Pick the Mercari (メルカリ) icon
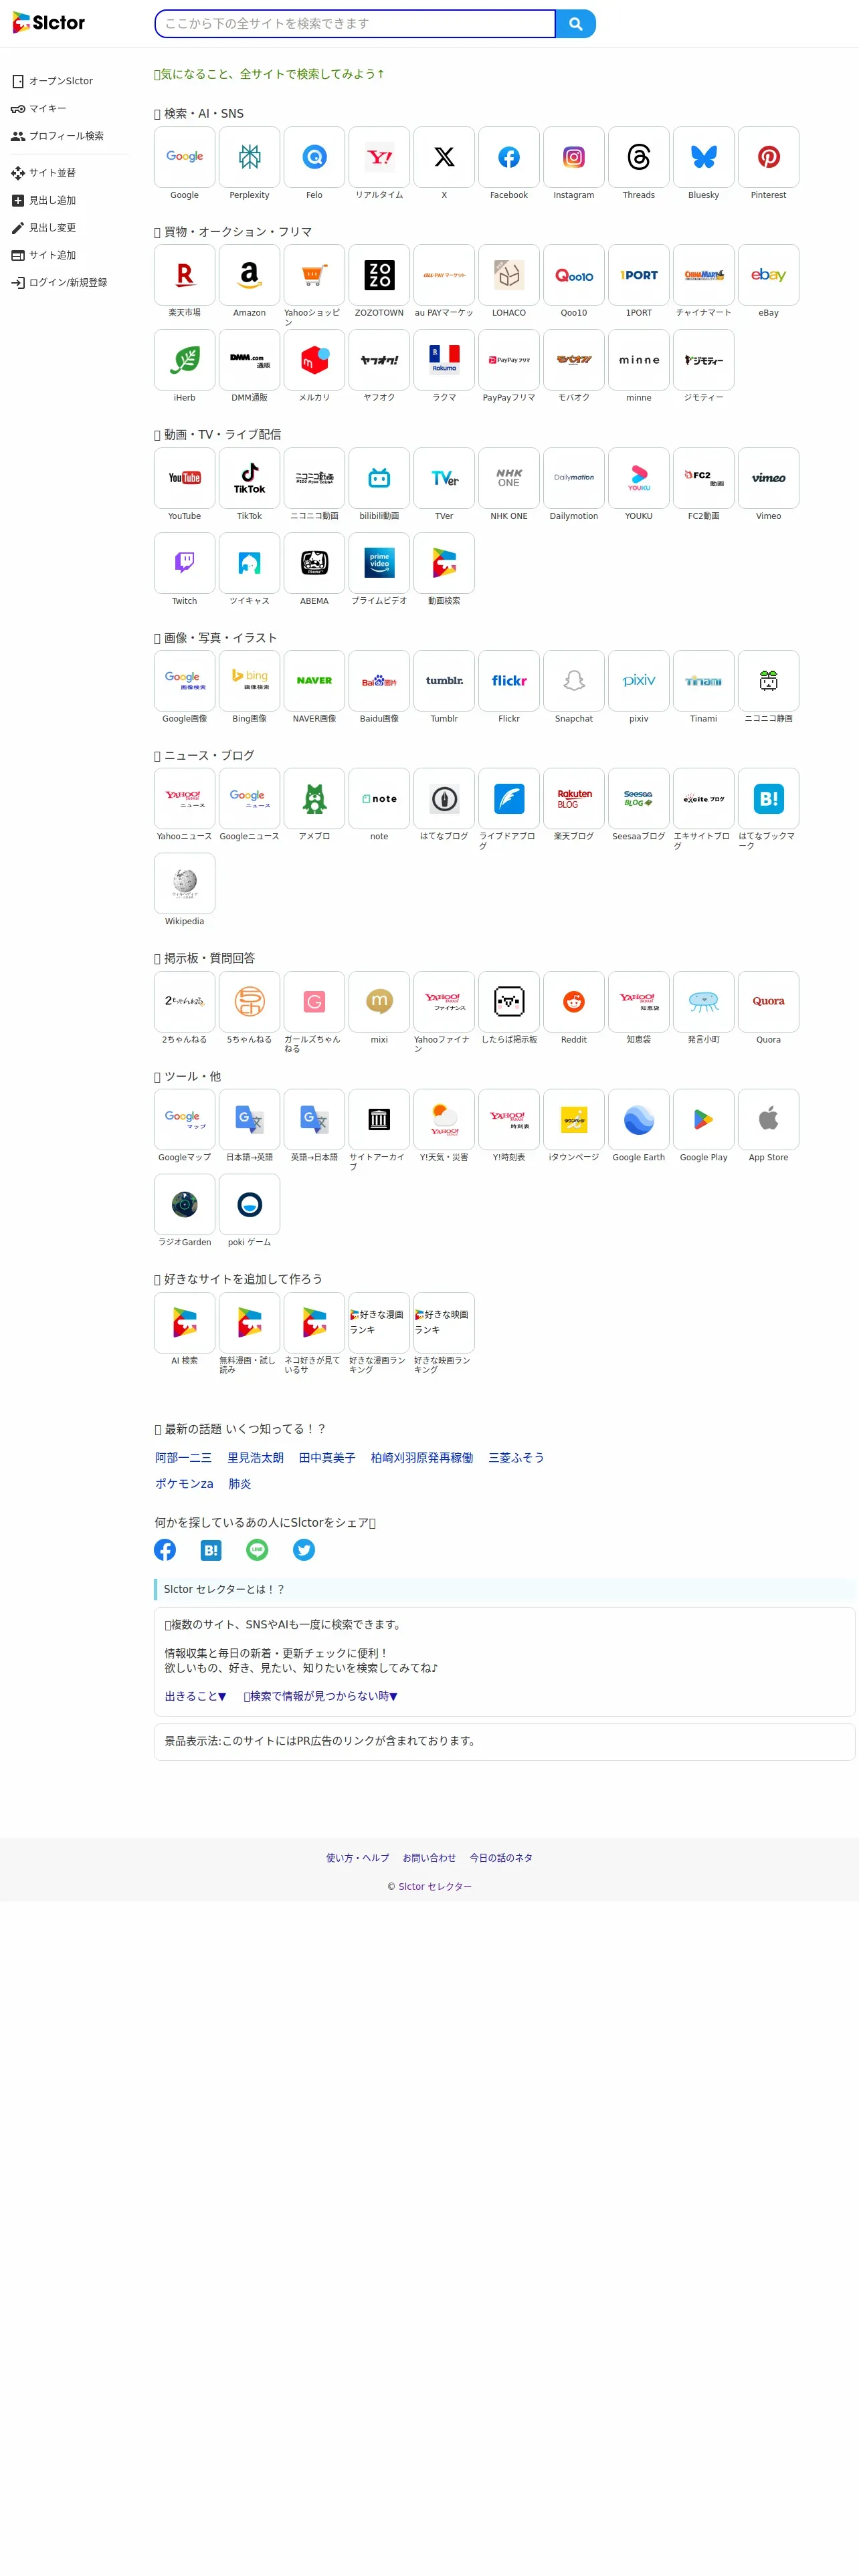The width and height of the screenshot is (859, 2576). (x=314, y=360)
